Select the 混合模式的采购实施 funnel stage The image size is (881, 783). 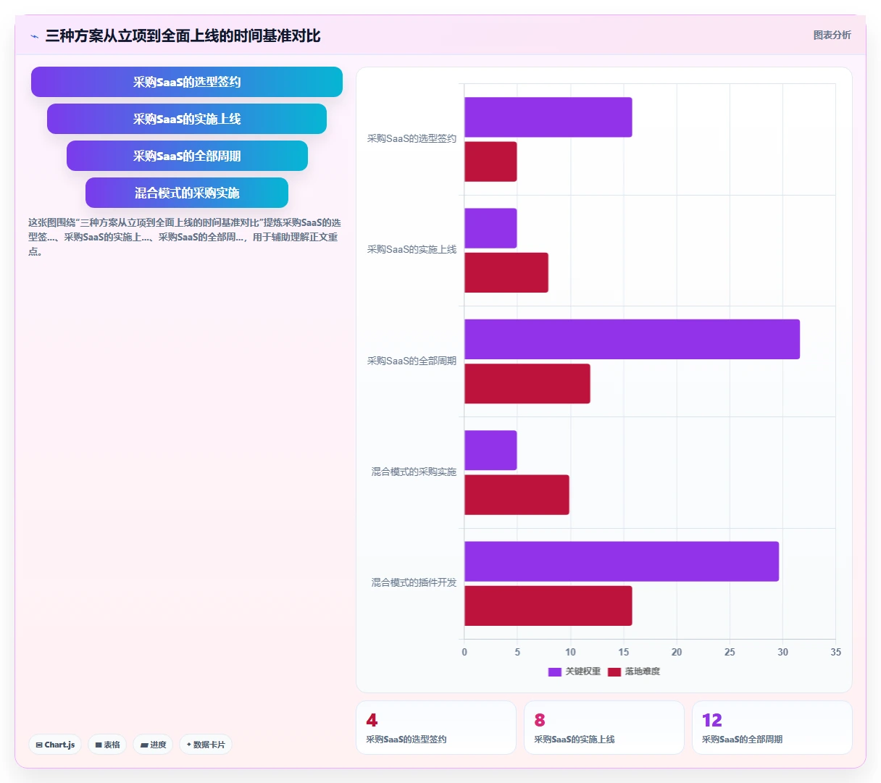[x=187, y=193]
